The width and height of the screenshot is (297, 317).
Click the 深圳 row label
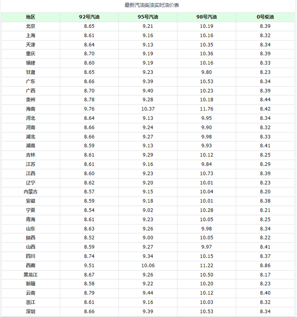tap(31, 311)
